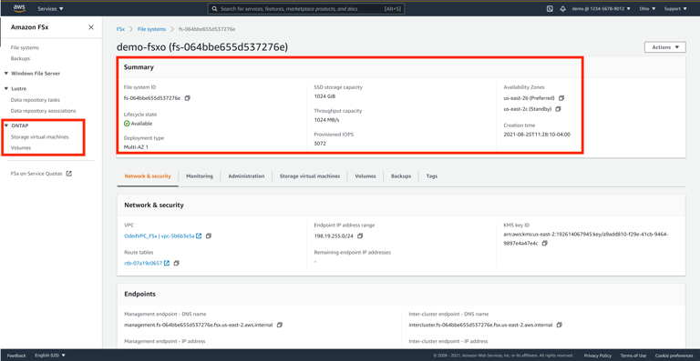The width and height of the screenshot is (700, 361).
Task: Switch to the Administration tab
Action: (x=246, y=176)
